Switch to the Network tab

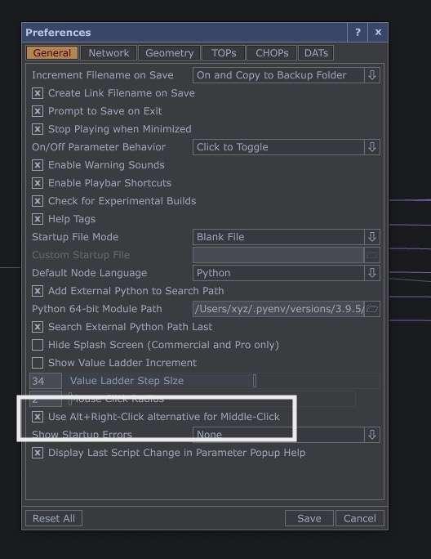coord(109,53)
